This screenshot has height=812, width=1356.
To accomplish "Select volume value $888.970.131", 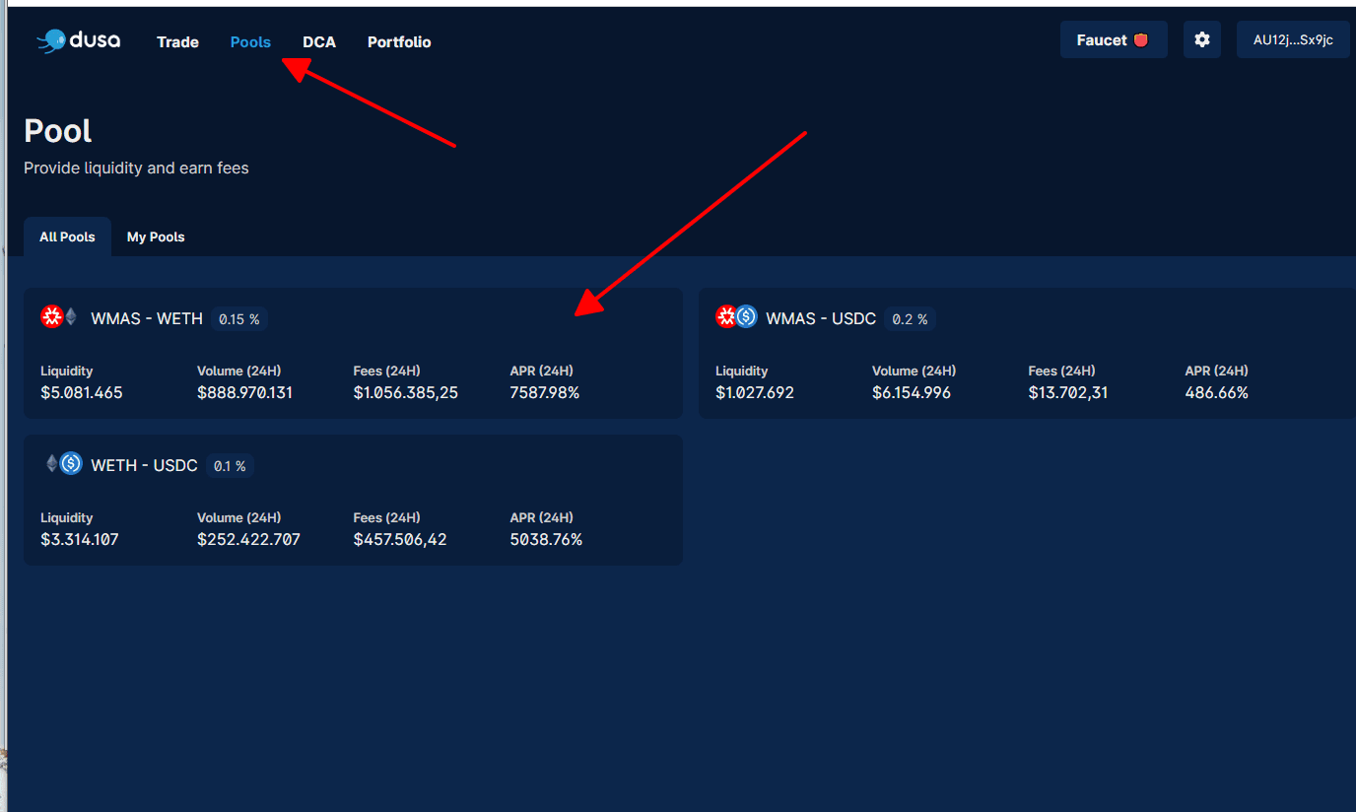I will coord(244,392).
